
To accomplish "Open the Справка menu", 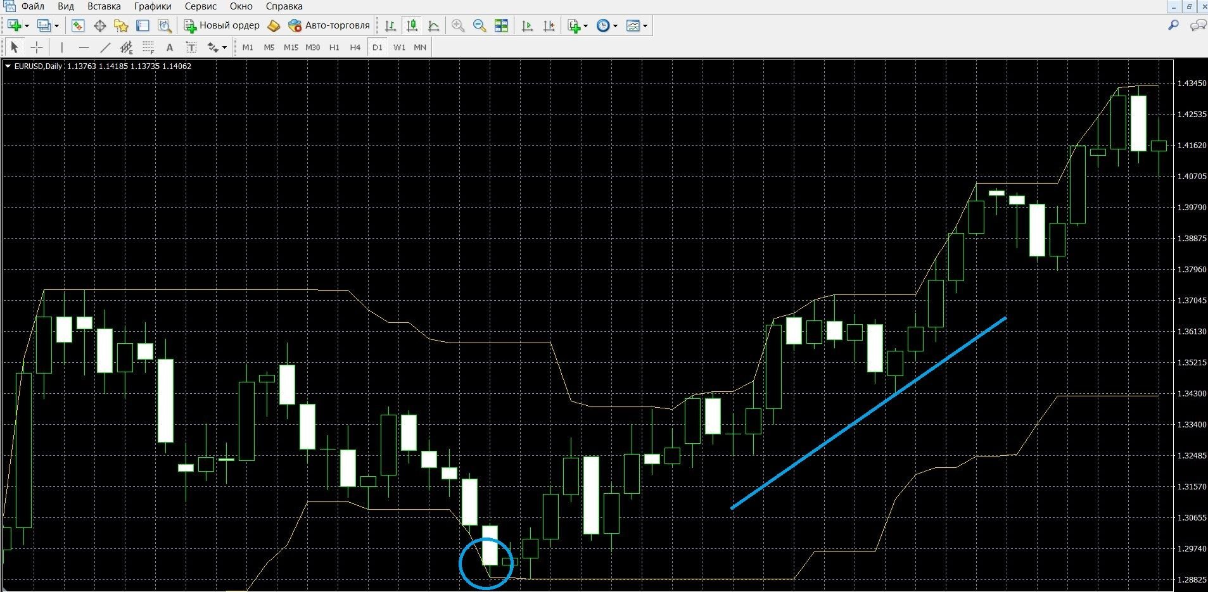I will [x=284, y=6].
